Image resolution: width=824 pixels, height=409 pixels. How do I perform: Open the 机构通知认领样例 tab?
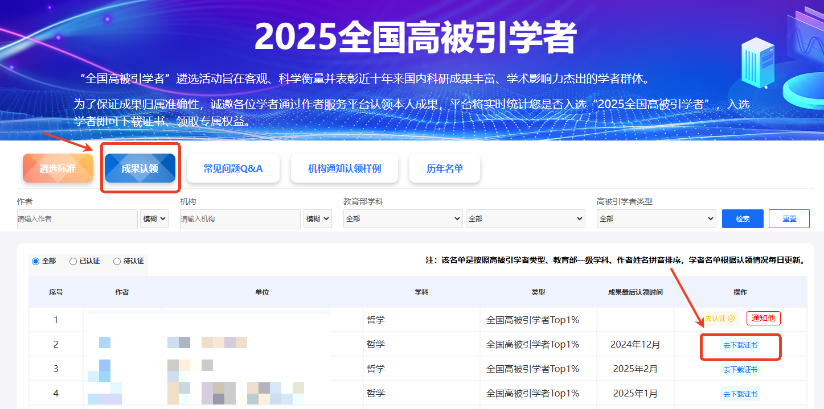344,168
